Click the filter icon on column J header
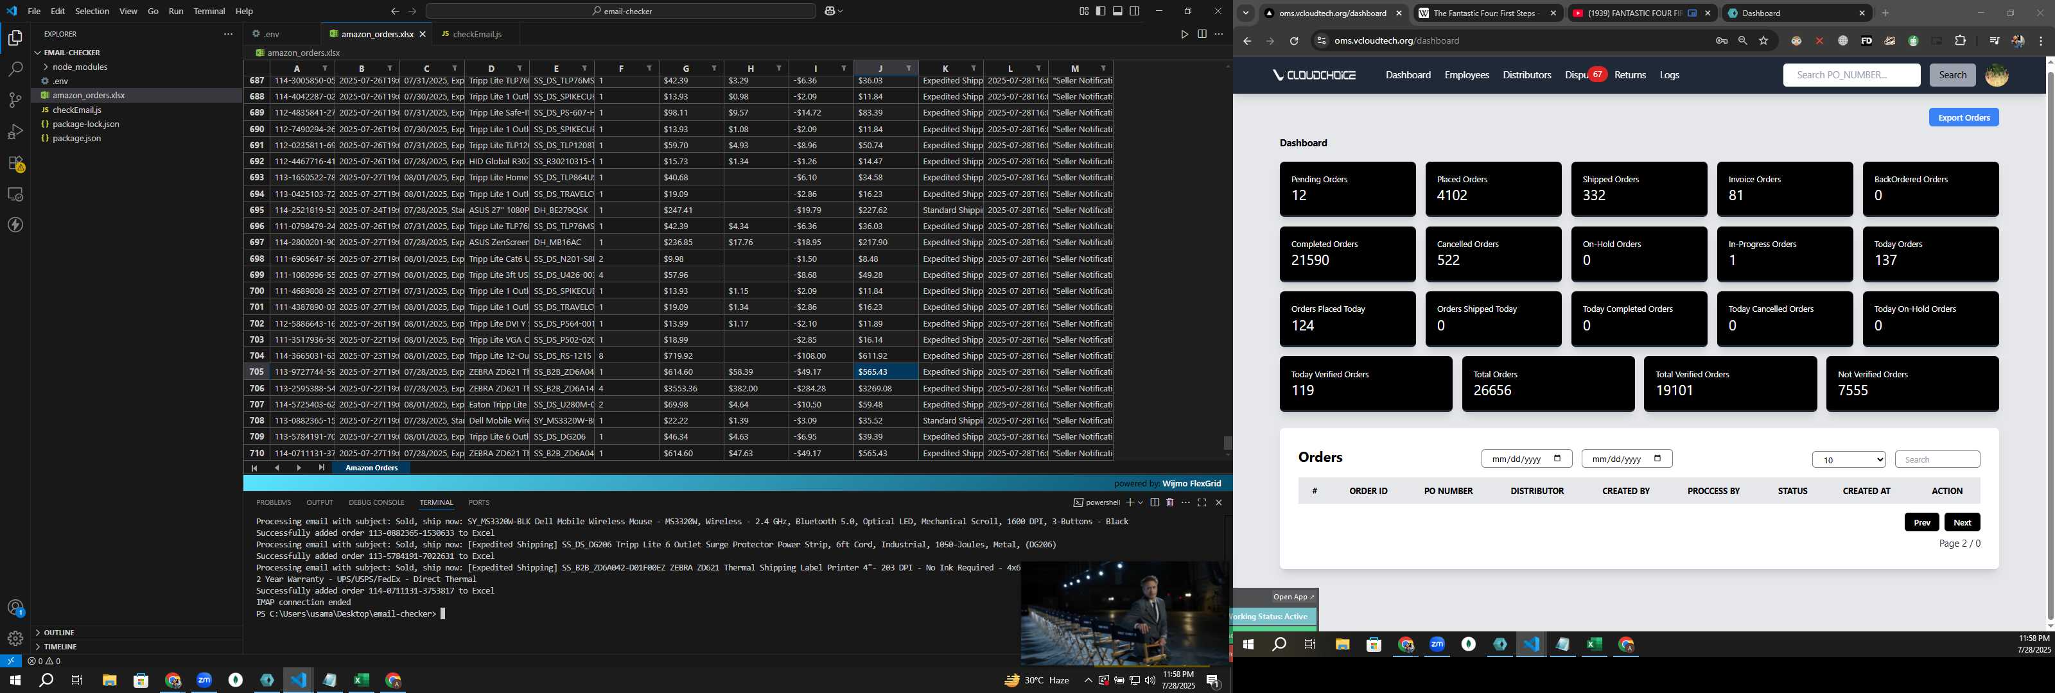The image size is (2055, 693). click(909, 69)
